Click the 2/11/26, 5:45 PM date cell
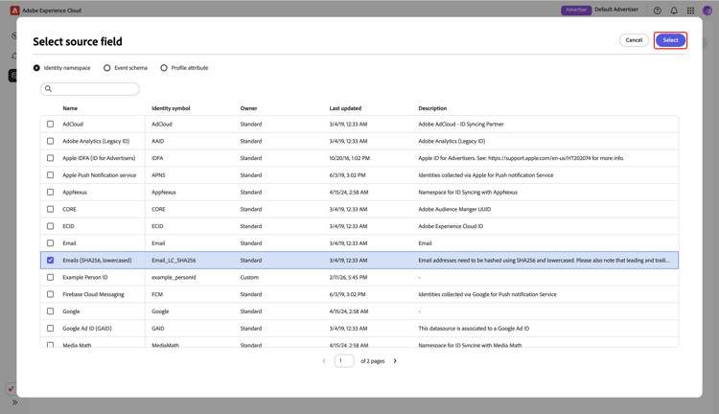Screen dimensions: 719x414 [349, 277]
